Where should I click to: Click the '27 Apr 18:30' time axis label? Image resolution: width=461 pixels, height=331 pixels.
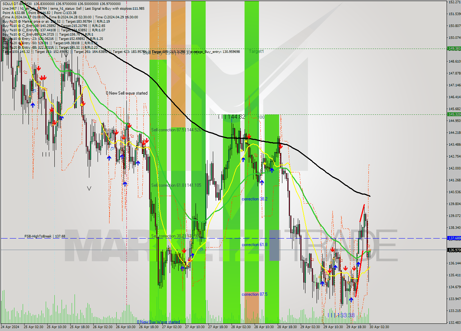click(218, 327)
